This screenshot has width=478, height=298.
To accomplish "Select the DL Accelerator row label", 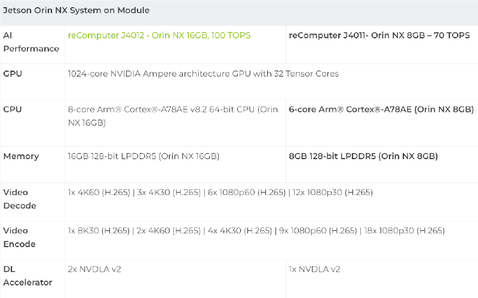I will (x=28, y=275).
